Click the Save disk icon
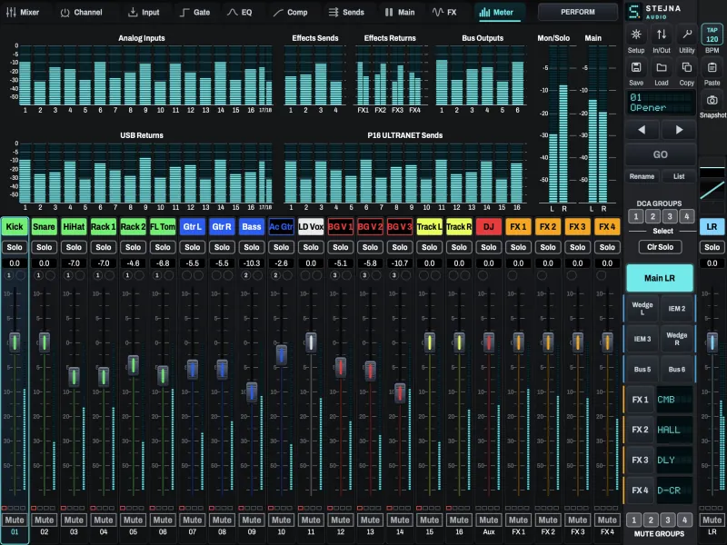727x545 pixels. 636,67
